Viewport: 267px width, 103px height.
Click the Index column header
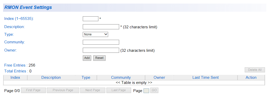pos(15,78)
